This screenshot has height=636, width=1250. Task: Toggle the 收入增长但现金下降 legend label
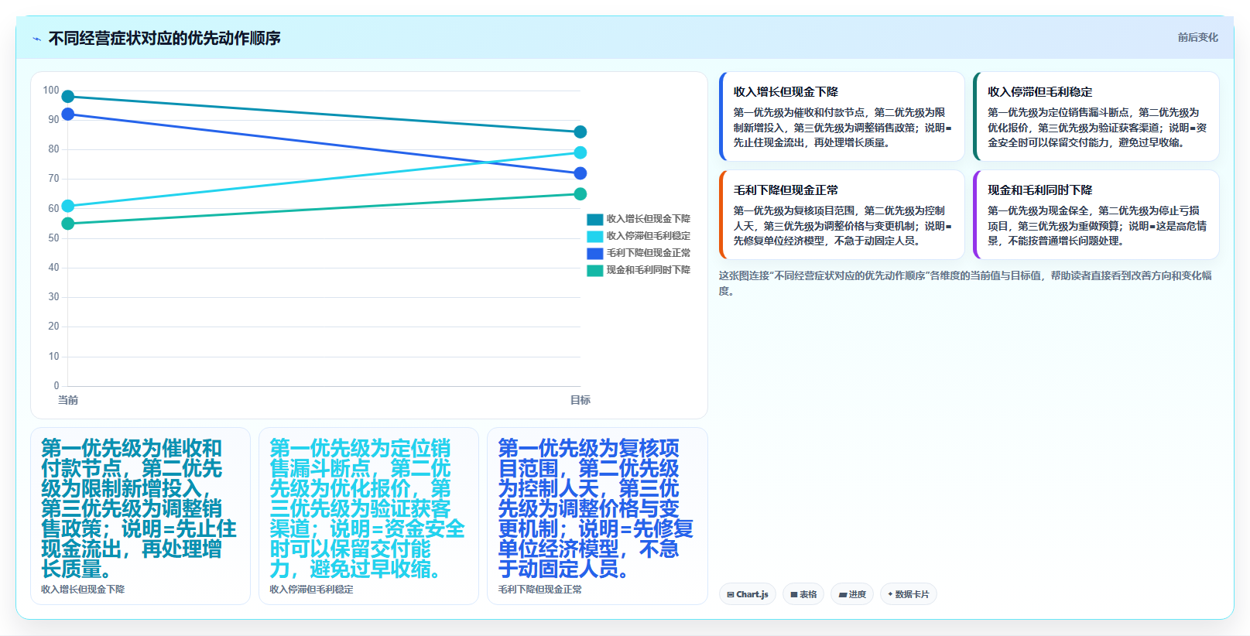(x=648, y=219)
